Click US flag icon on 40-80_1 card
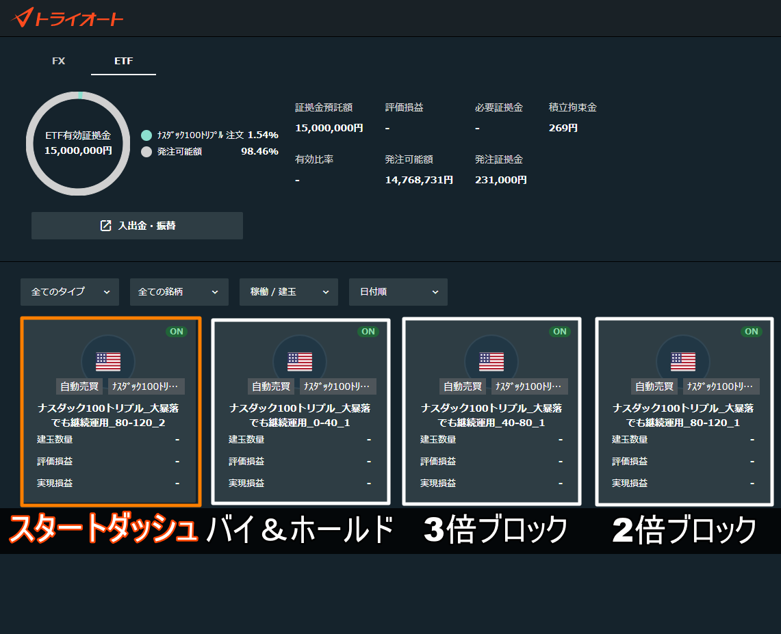This screenshot has width=781, height=634. click(491, 361)
